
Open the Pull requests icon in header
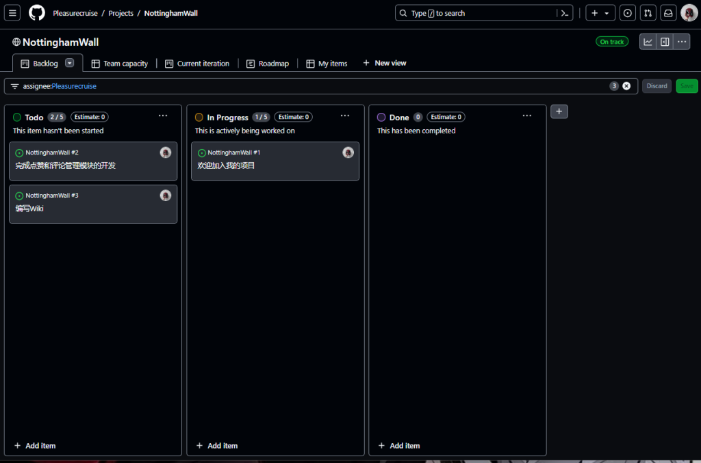click(648, 14)
